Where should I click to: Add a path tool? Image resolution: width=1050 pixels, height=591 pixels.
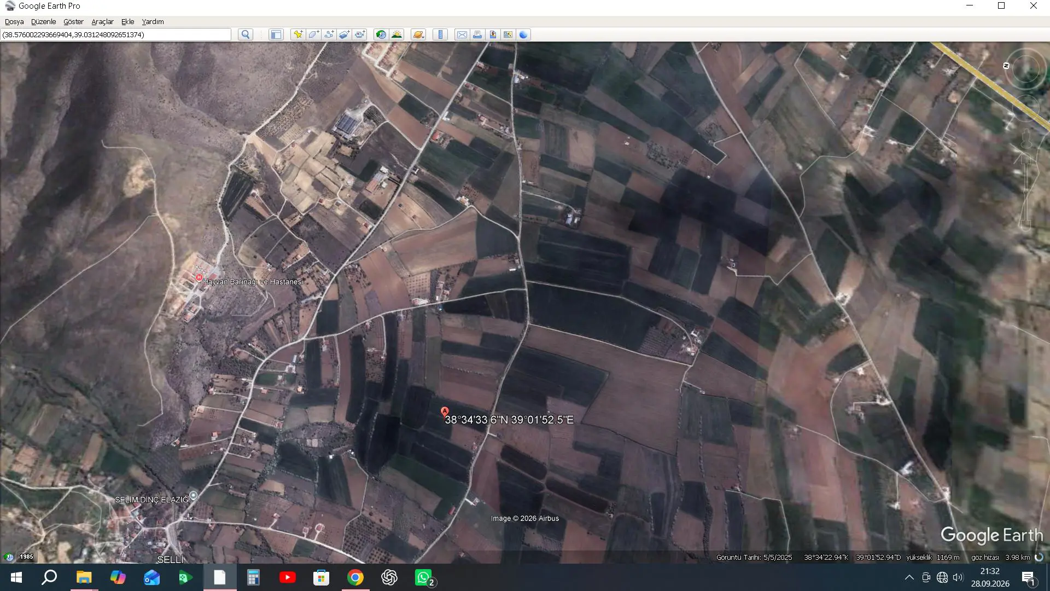pyautogui.click(x=329, y=34)
